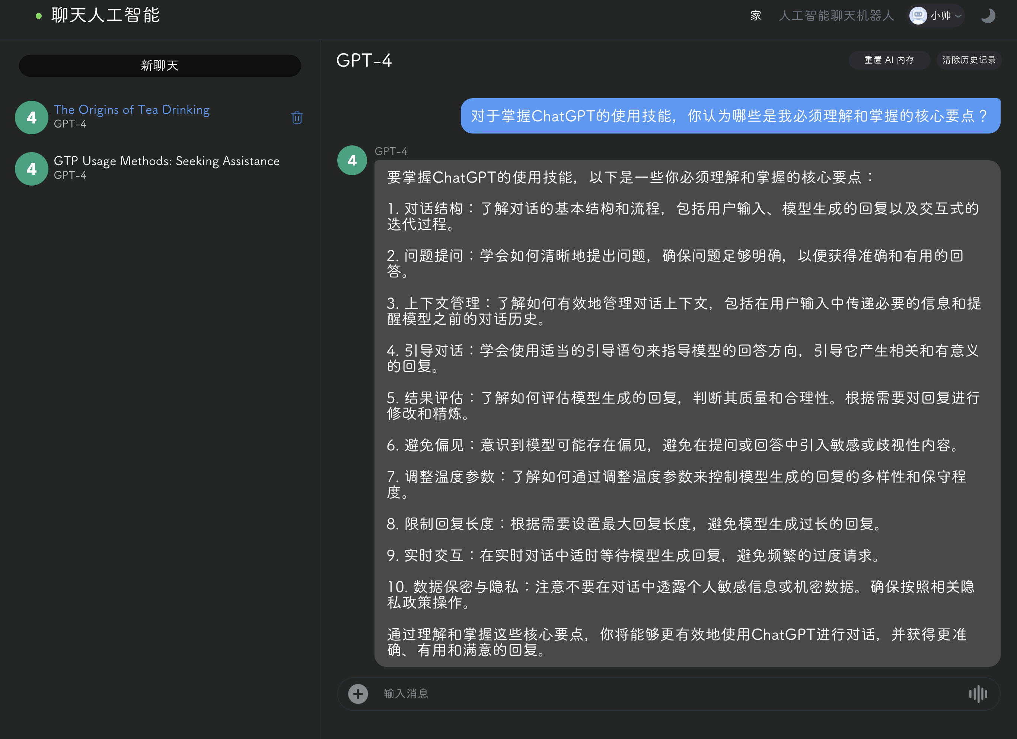Viewport: 1017px width, 739px height.
Task: Toggle dark mode with the moon icon
Action: [x=988, y=16]
